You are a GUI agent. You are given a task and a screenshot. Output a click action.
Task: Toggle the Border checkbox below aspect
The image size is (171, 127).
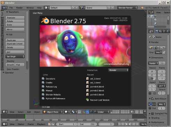click(150, 93)
